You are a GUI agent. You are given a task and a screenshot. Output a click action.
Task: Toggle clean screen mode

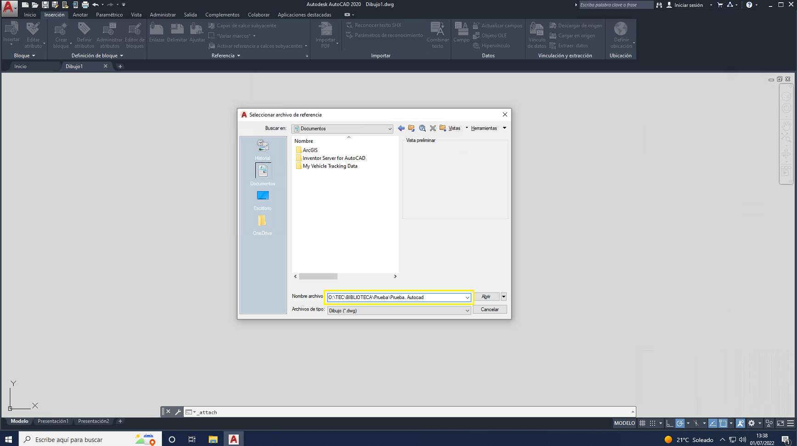(780, 423)
